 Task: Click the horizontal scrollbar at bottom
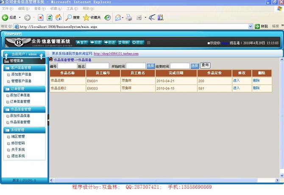click(x=155, y=180)
